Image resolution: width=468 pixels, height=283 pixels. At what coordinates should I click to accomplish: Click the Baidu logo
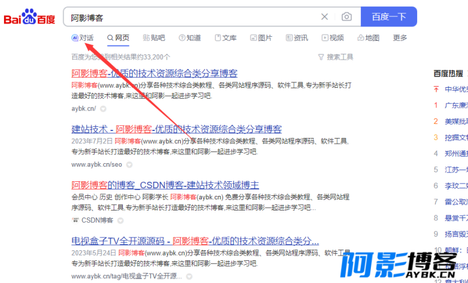click(29, 17)
